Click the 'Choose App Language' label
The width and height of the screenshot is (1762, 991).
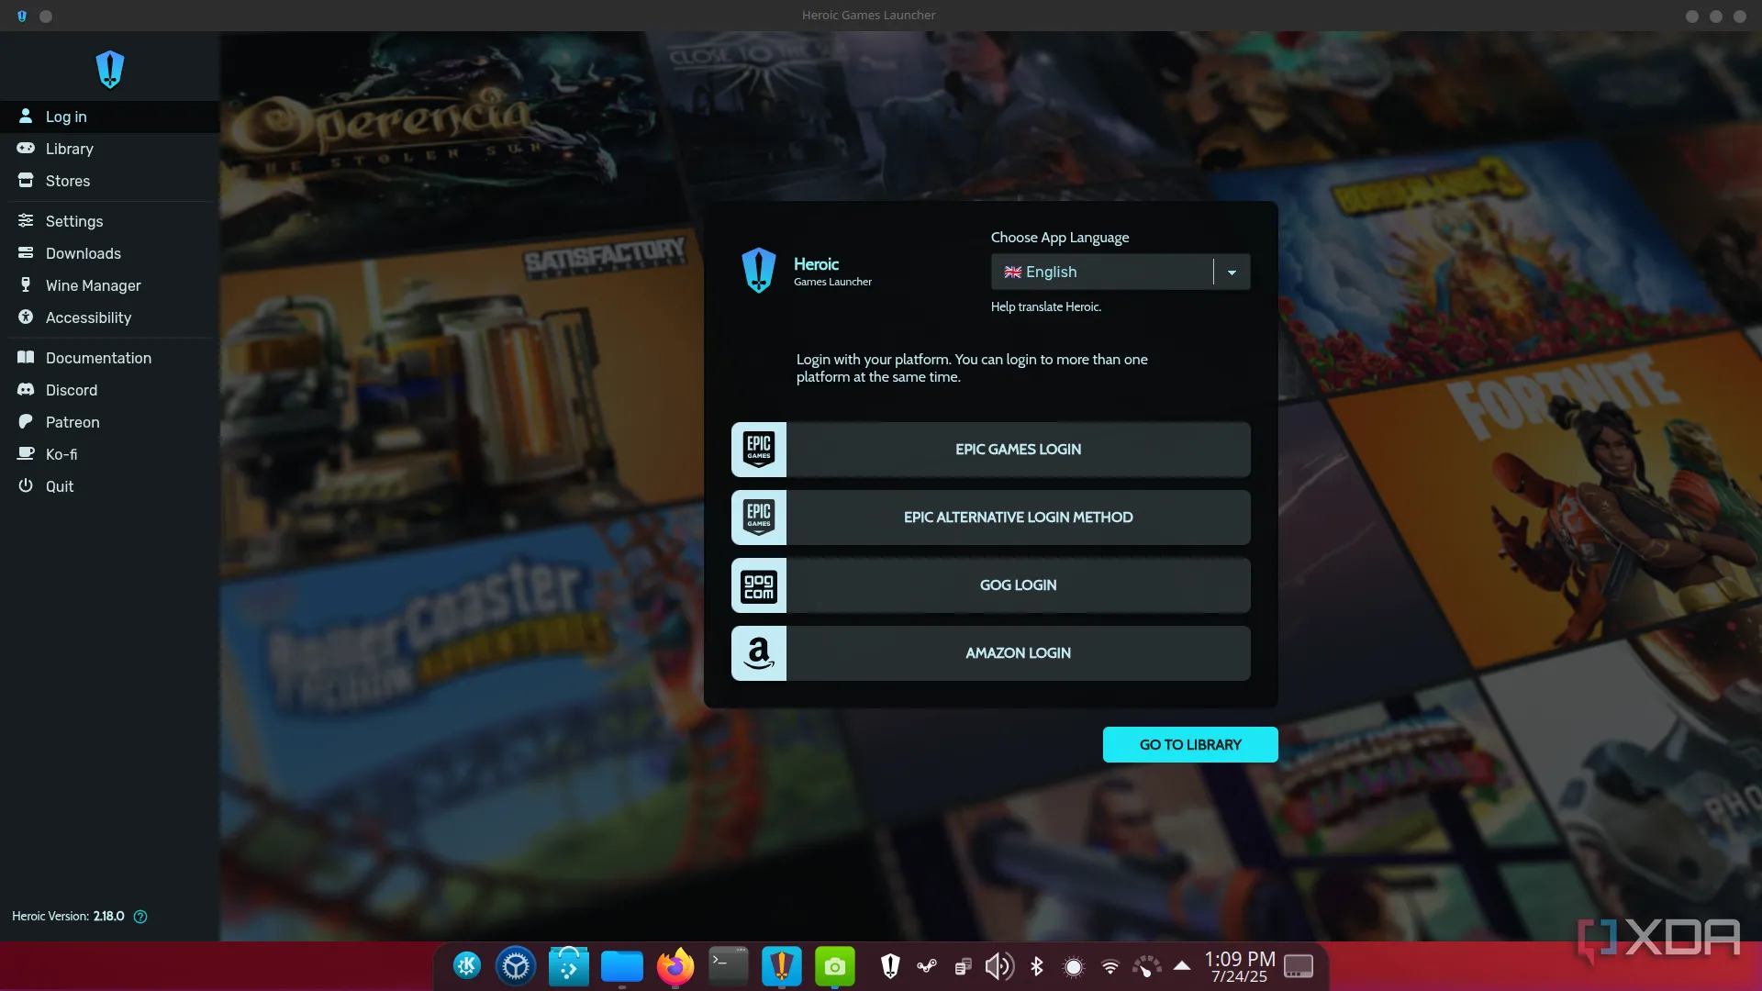[x=1060, y=238]
